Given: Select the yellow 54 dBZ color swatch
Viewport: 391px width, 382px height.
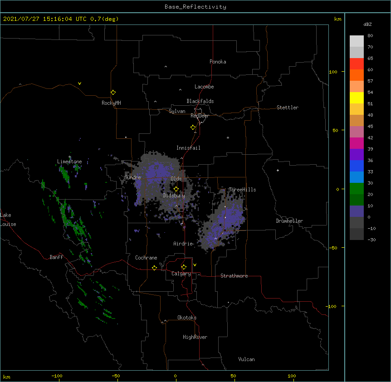Looking at the screenshot, I should click(x=357, y=98).
